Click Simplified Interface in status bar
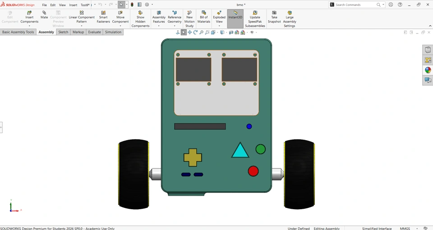Image resolution: width=433 pixels, height=230 pixels. coord(377,228)
